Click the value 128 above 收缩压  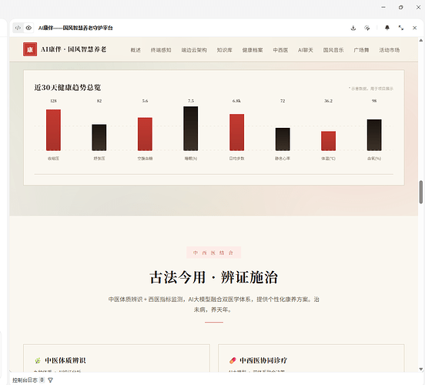coord(53,101)
